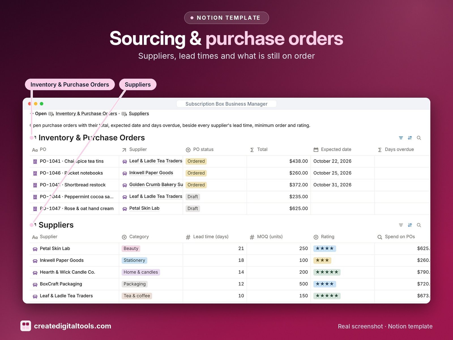Click Home & candles category tag
This screenshot has width=453, height=340.
pyautogui.click(x=141, y=272)
